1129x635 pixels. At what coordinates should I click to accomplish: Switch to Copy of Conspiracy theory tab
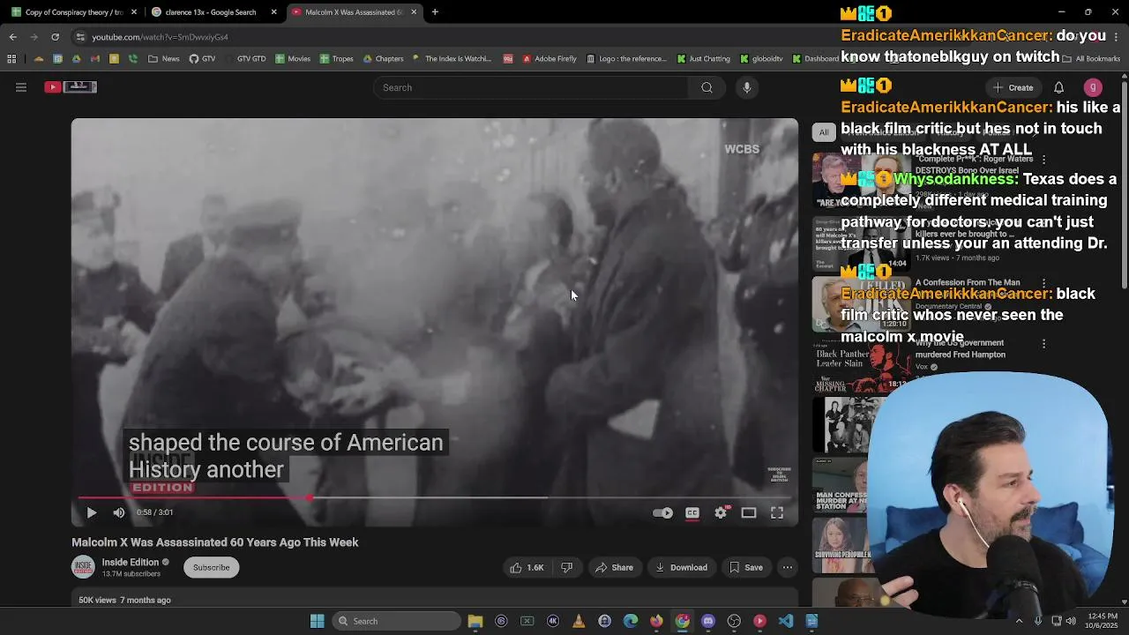[73, 12]
